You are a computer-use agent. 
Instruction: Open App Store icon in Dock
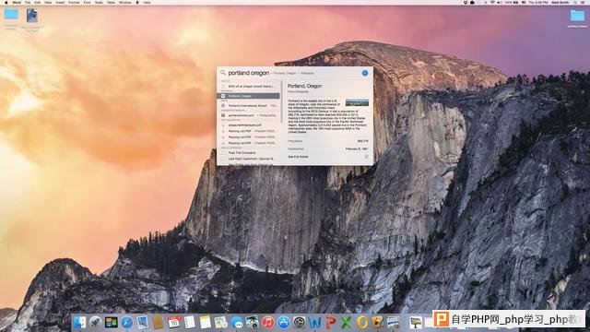pos(284,322)
